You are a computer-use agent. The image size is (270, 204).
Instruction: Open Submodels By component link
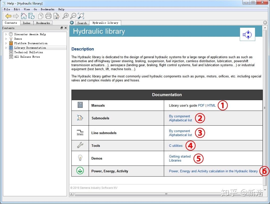[x=179, y=116]
